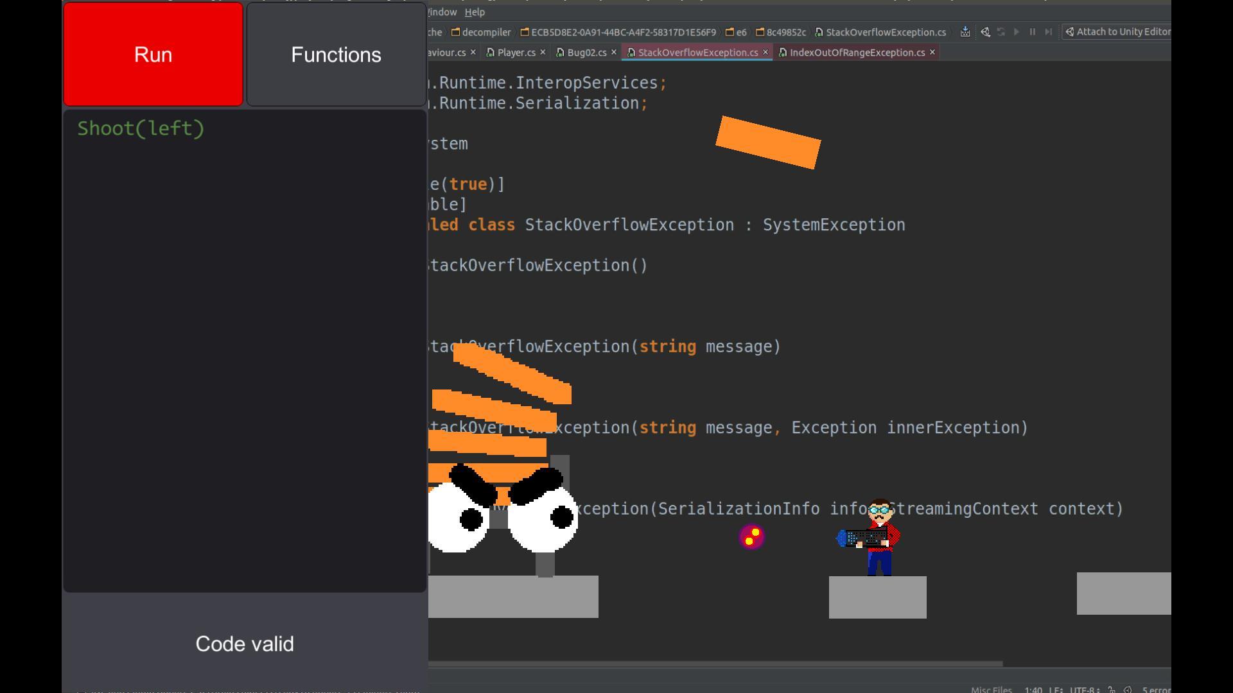This screenshot has width=1233, height=693.
Task: Open the Help menu
Action: click(x=475, y=12)
